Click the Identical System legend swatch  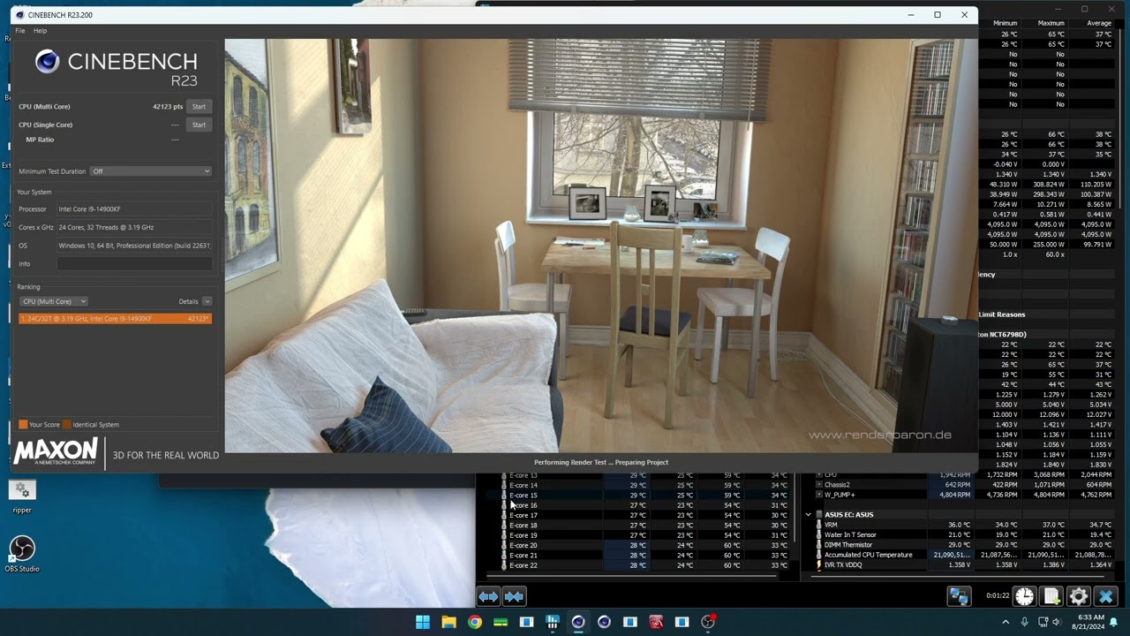tap(66, 425)
